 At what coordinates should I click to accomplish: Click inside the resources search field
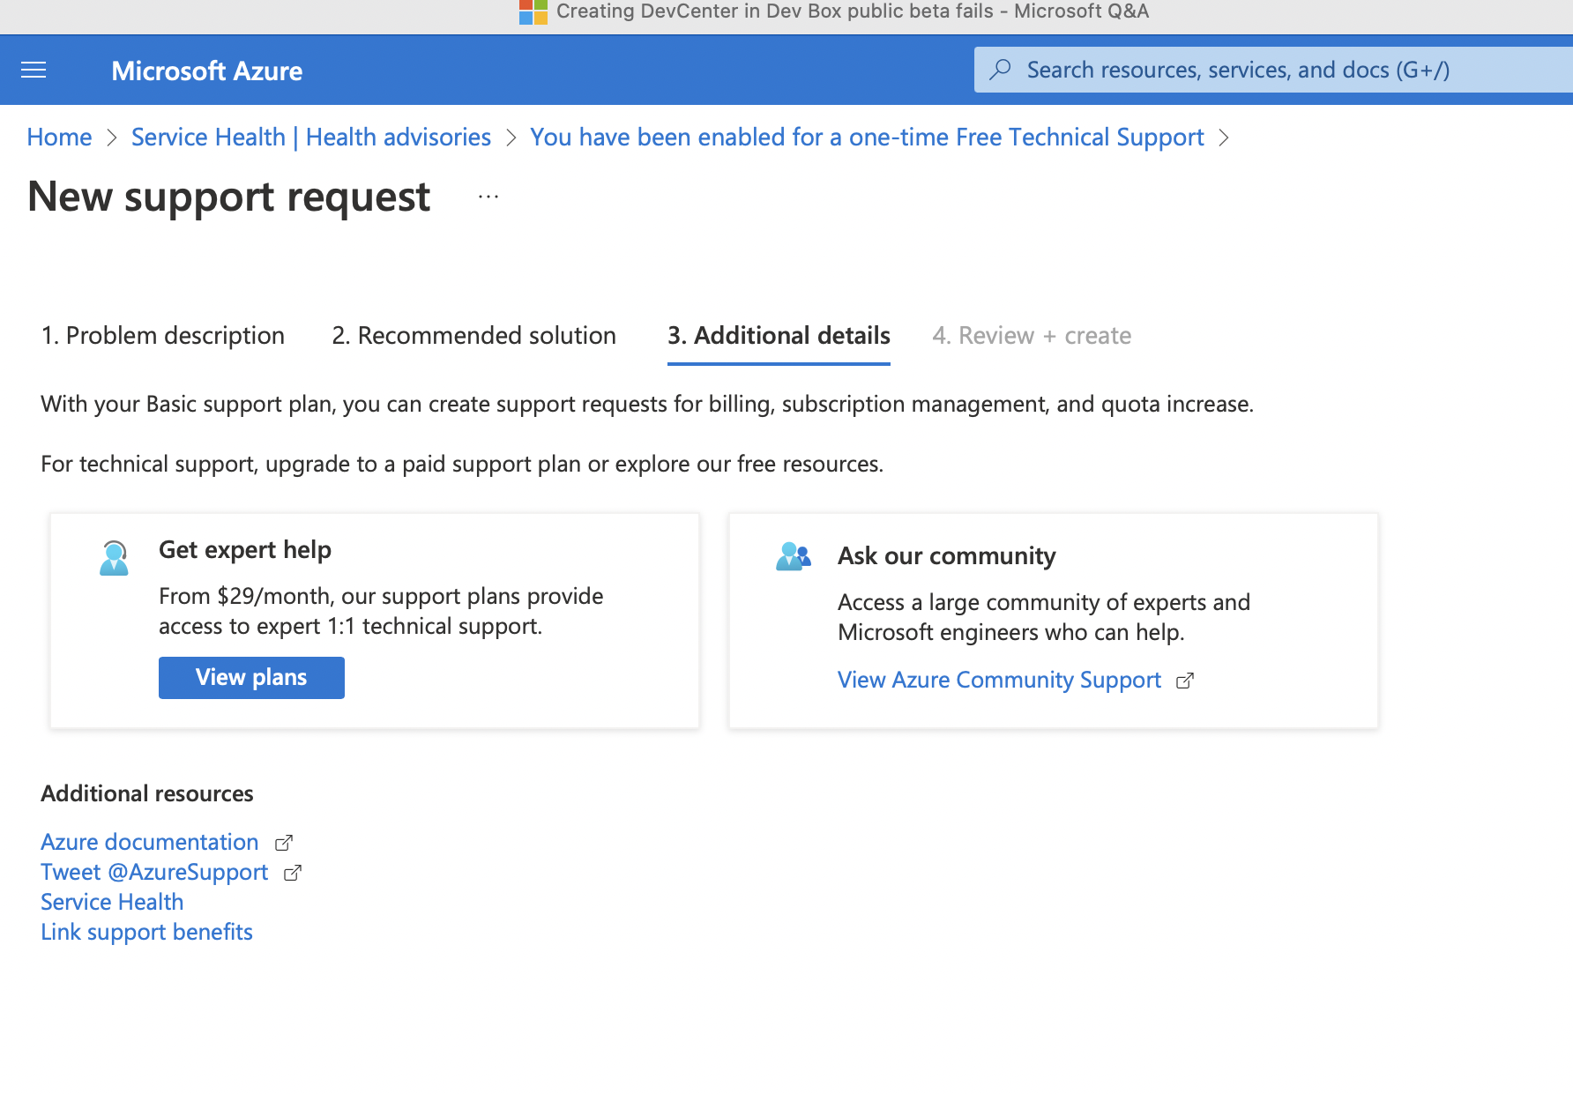click(1234, 69)
